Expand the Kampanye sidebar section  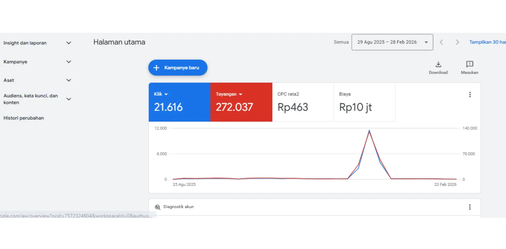(x=69, y=62)
